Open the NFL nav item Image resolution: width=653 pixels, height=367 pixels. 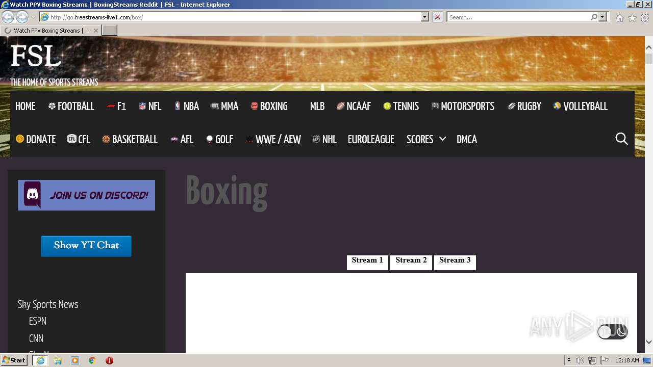[150, 107]
